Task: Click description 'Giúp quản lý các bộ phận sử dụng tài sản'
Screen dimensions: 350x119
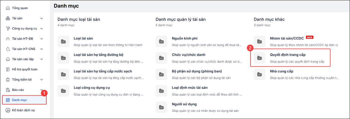Action: (202, 78)
